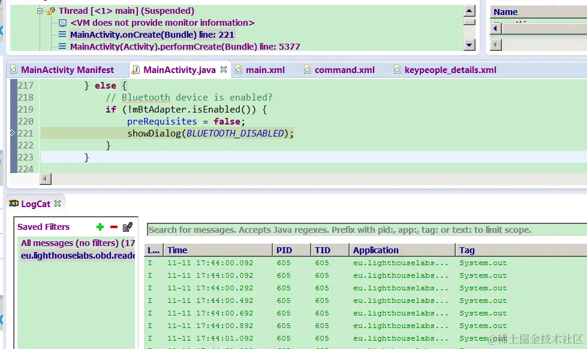Click the preRequisites = false code line

186,122
